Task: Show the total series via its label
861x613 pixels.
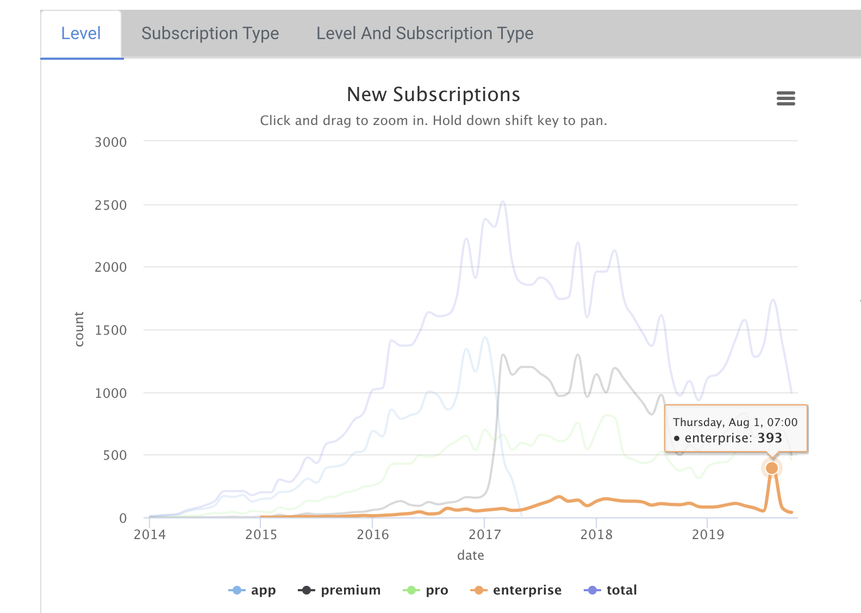Action: [622, 590]
